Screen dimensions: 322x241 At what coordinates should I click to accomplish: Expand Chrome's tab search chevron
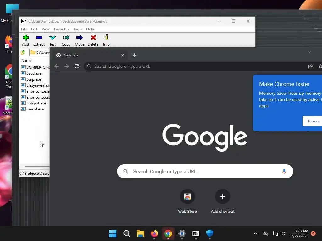point(310,52)
